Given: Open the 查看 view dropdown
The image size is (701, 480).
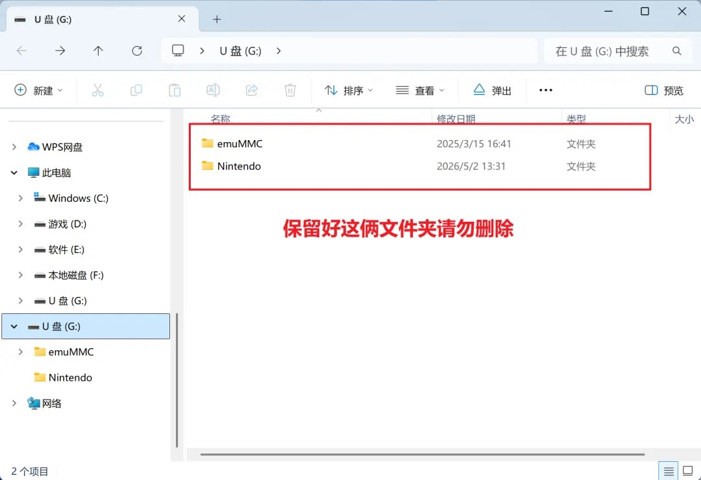Looking at the screenshot, I should click(420, 90).
